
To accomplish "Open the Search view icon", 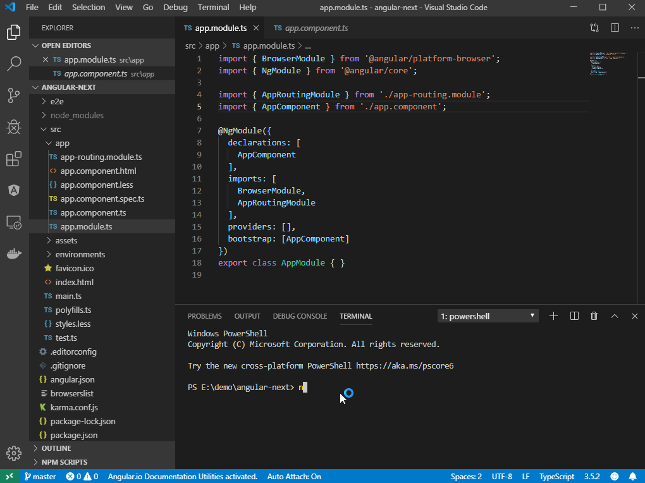I will 14,64.
